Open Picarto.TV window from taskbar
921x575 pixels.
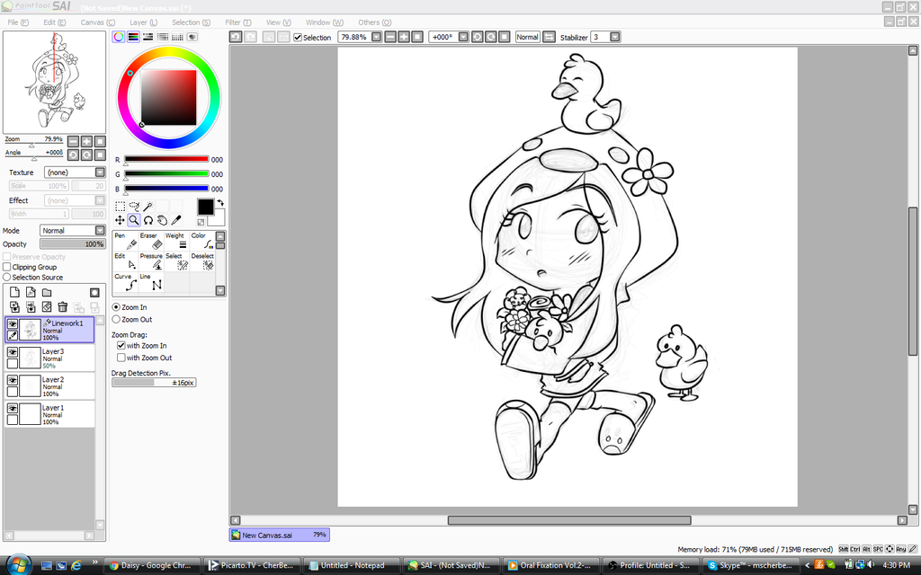coord(253,565)
